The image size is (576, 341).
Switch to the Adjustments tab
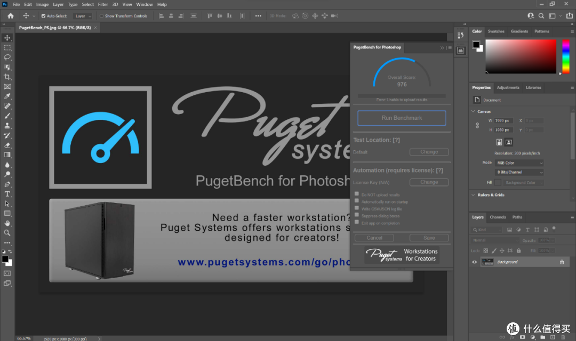pyautogui.click(x=508, y=87)
